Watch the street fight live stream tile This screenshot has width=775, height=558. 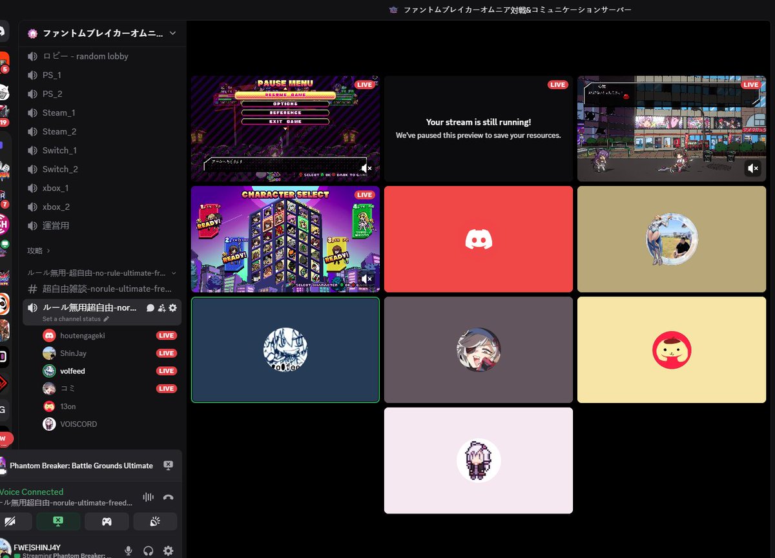(x=672, y=129)
